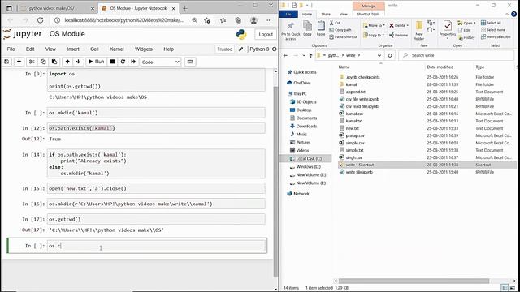Click the browser address bar

(x=123, y=20)
